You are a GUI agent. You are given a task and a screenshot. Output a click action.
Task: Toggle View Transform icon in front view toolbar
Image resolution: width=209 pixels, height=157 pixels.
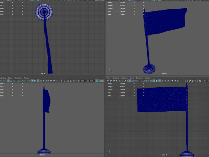[97, 81]
